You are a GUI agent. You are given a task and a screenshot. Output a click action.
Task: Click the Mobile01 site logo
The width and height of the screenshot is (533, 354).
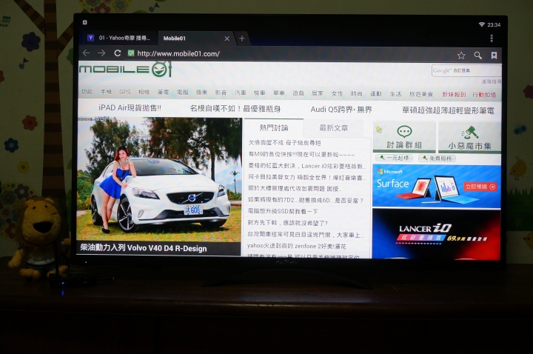pos(126,70)
